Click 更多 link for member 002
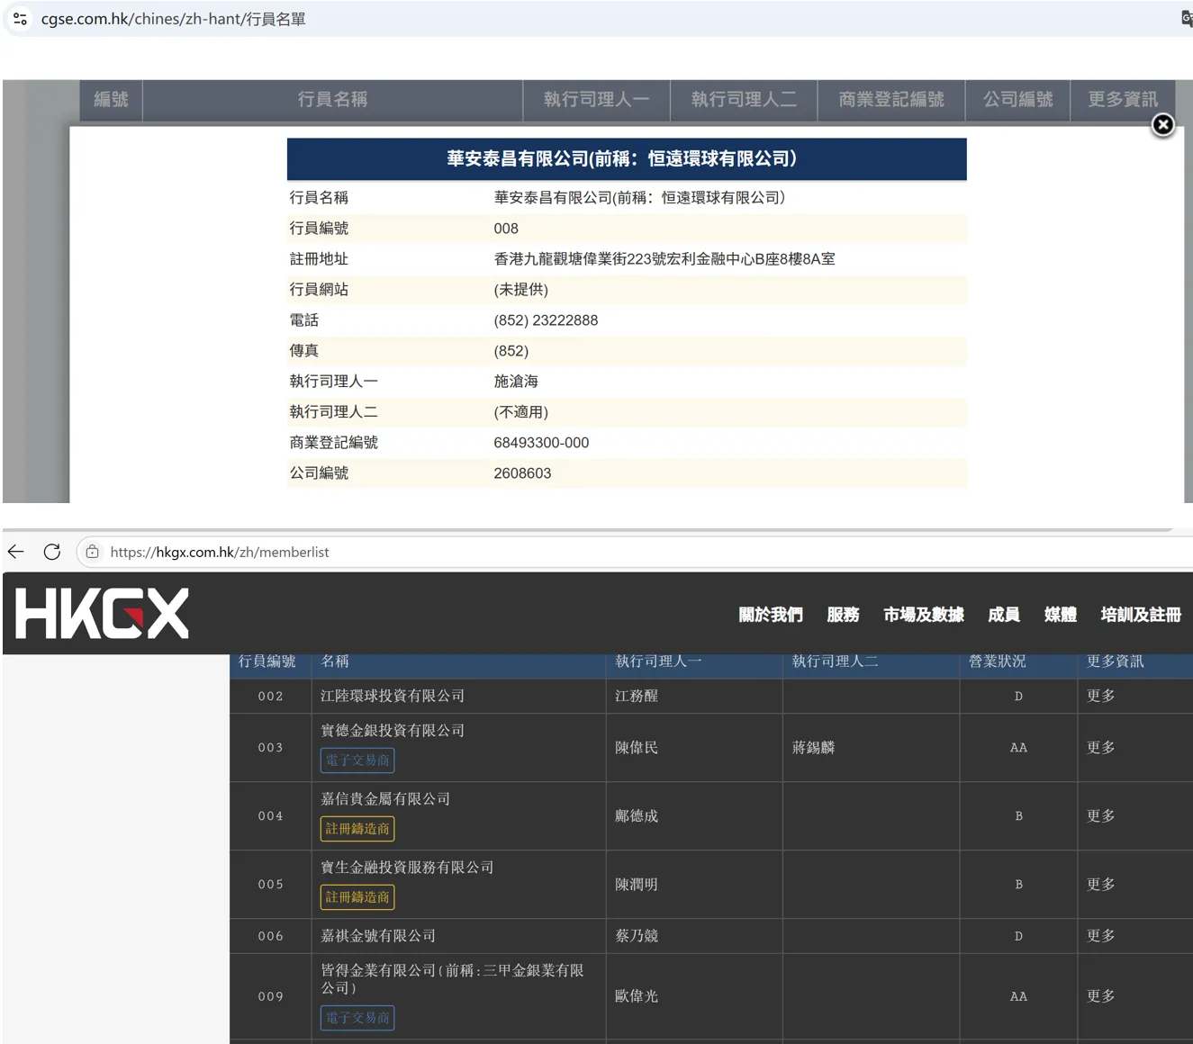 coord(1100,696)
